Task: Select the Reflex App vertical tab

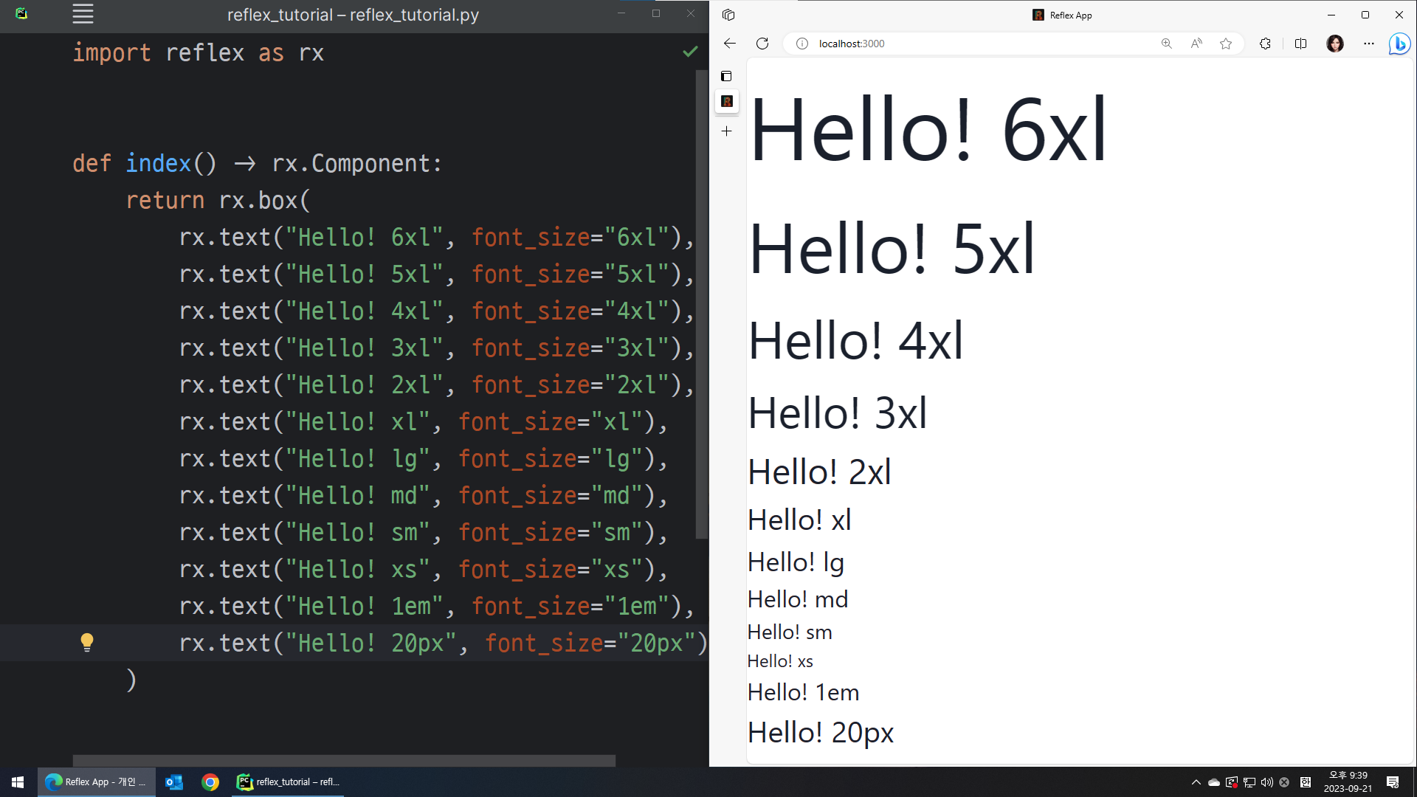Action: 727,102
